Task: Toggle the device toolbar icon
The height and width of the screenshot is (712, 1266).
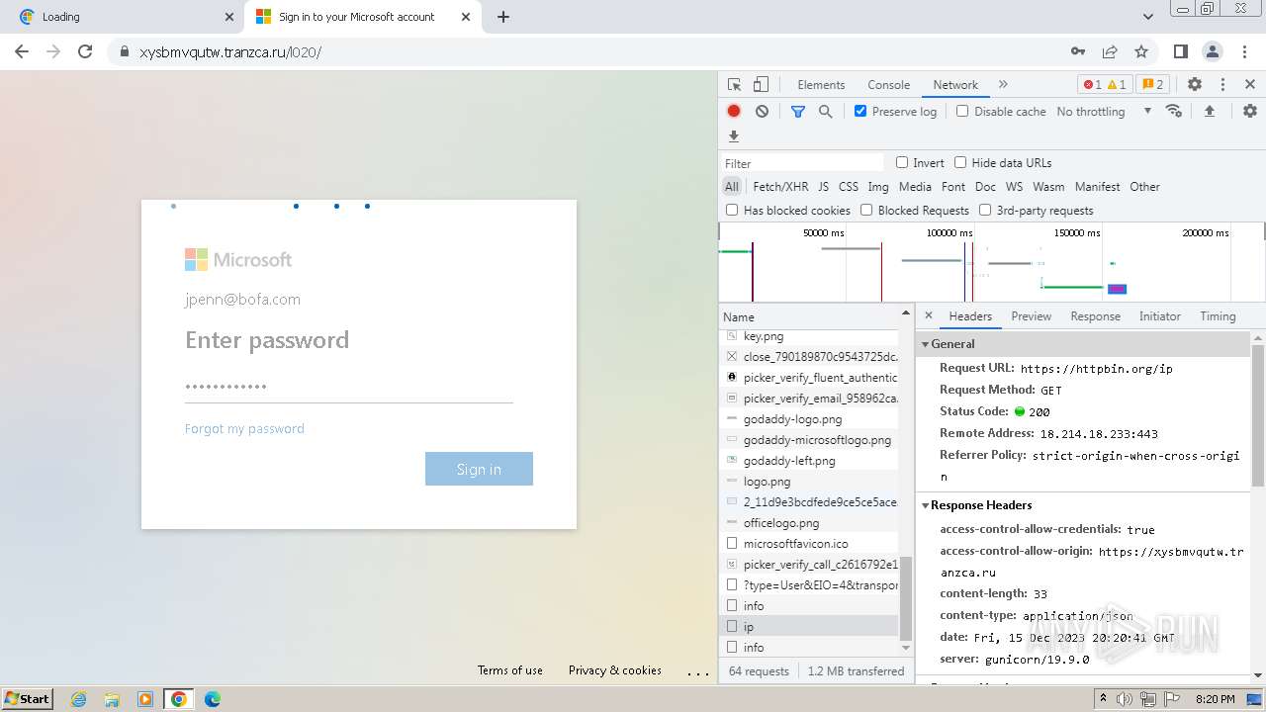Action: click(761, 85)
